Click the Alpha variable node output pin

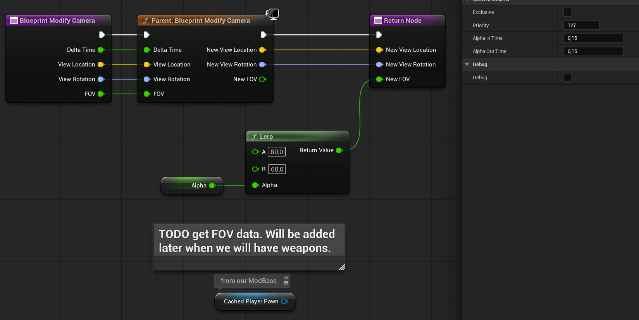212,186
